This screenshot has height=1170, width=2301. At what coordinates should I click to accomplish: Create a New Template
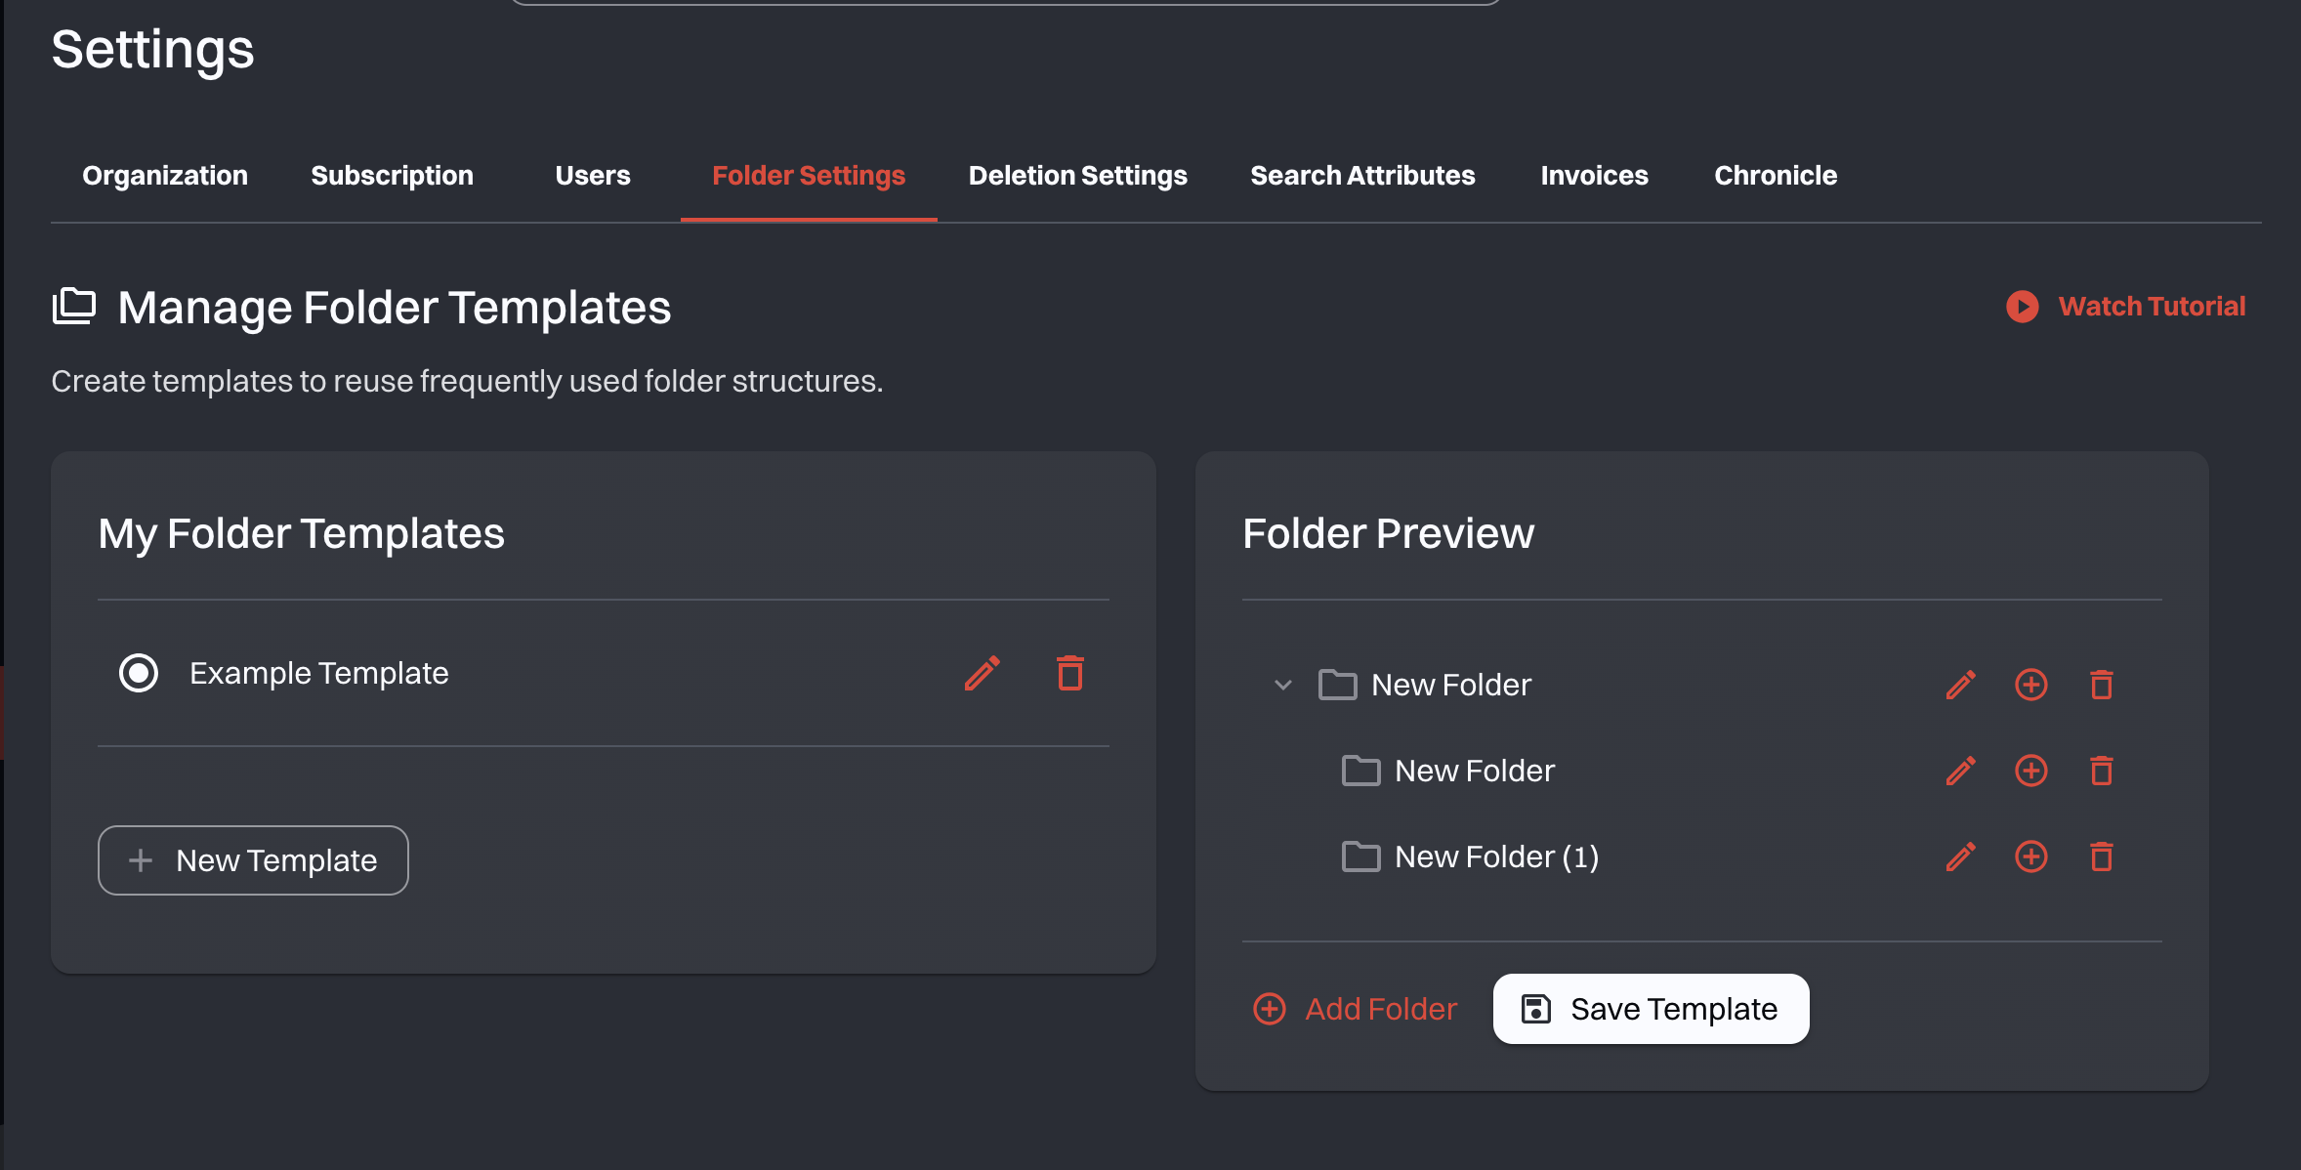coord(252,859)
